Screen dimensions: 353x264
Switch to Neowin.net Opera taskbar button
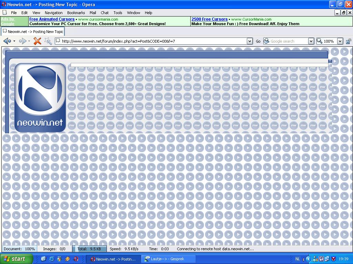tap(113, 259)
